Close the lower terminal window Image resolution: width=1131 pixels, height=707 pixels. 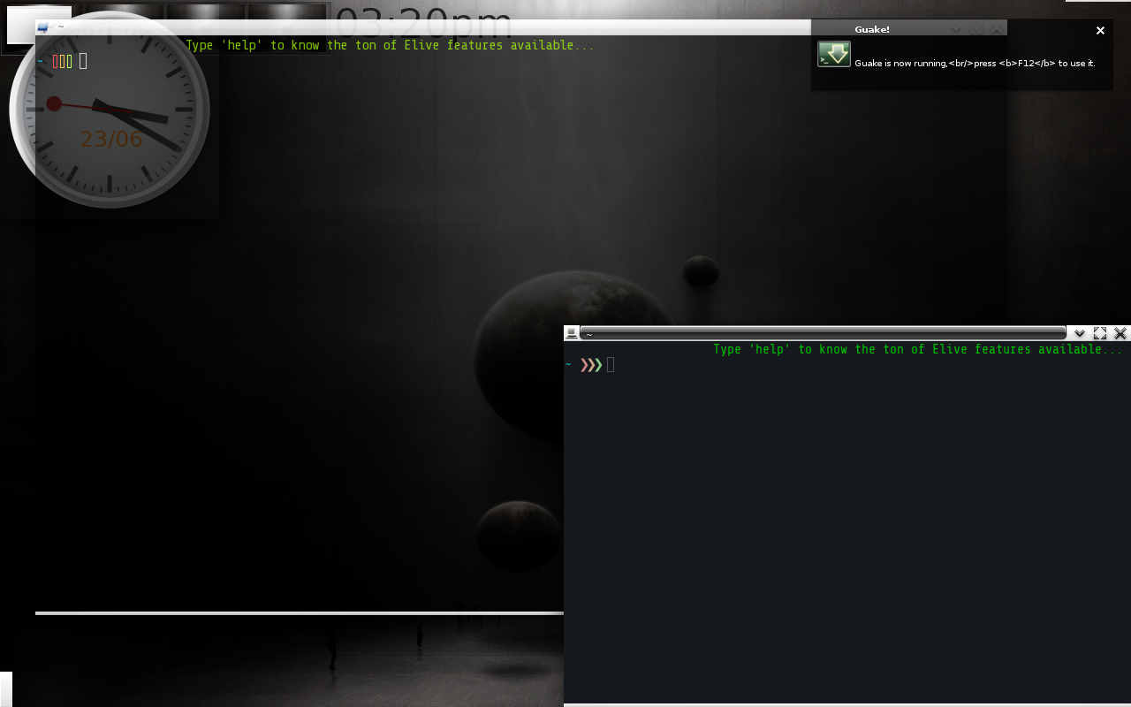click(1120, 333)
